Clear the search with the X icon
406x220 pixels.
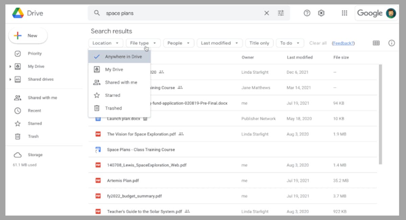coord(267,13)
